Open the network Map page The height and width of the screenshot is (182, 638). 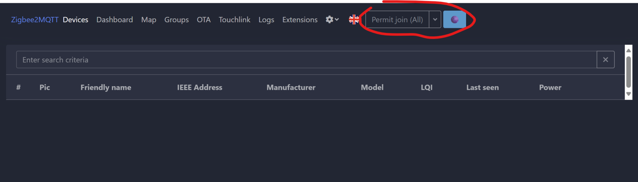tap(149, 20)
